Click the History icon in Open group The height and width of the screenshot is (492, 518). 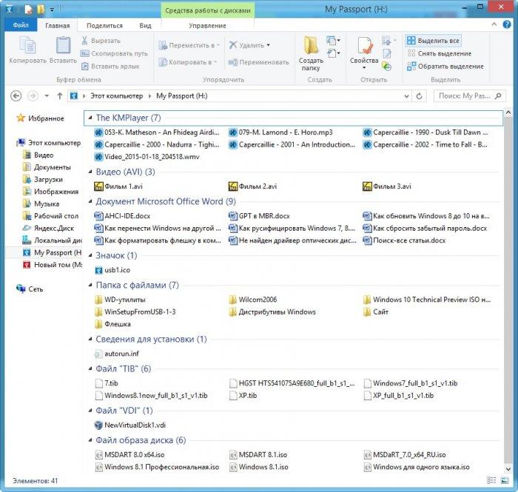386,66
